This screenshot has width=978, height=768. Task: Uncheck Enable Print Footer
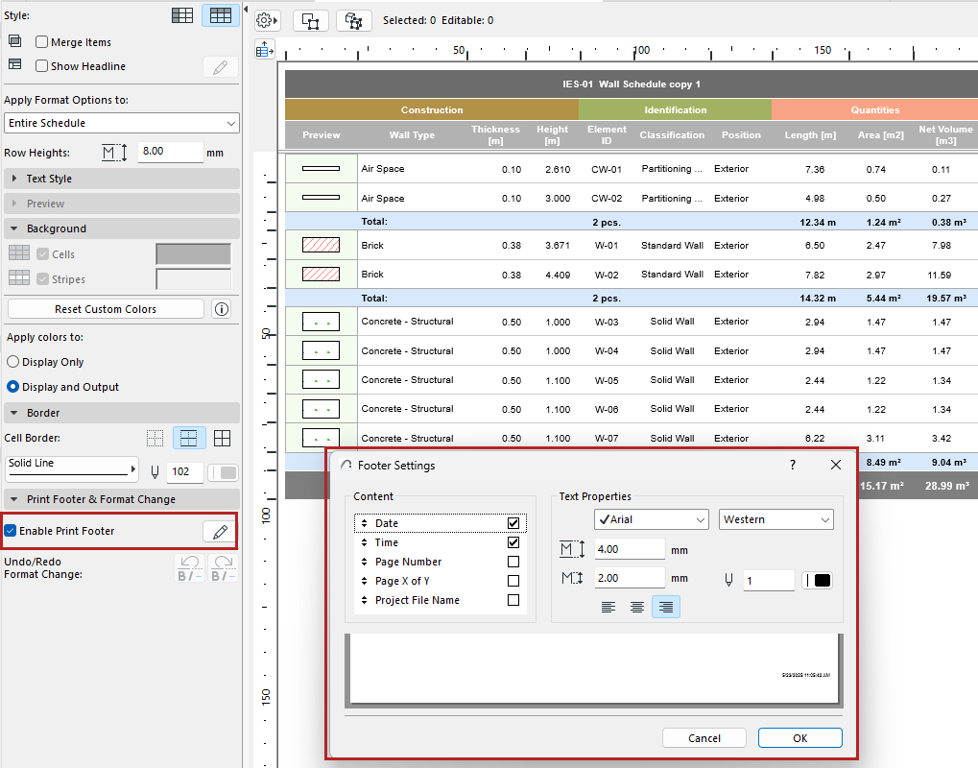coord(11,531)
